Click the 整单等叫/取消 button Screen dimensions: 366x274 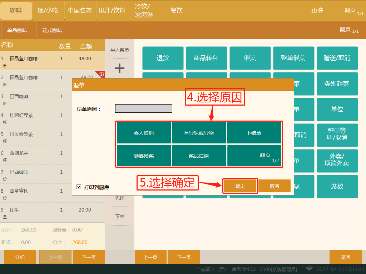point(337,135)
